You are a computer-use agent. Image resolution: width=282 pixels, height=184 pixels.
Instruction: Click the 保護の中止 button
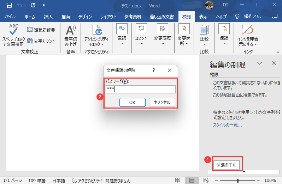point(227,165)
